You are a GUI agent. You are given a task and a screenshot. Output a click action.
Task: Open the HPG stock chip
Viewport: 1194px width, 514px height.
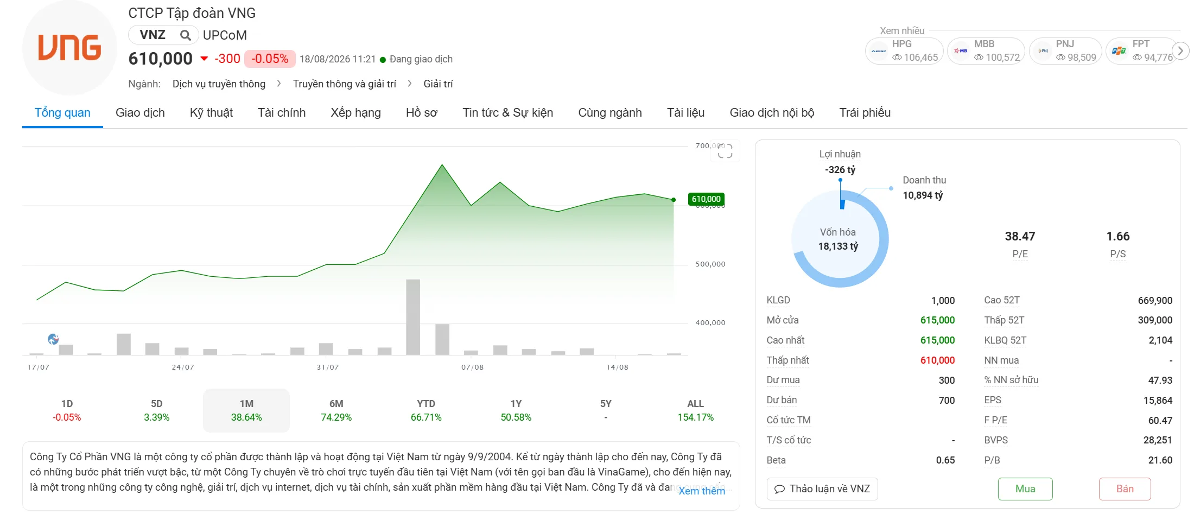[904, 51]
